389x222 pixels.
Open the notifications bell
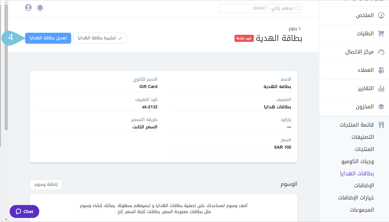pyautogui.click(x=40, y=8)
